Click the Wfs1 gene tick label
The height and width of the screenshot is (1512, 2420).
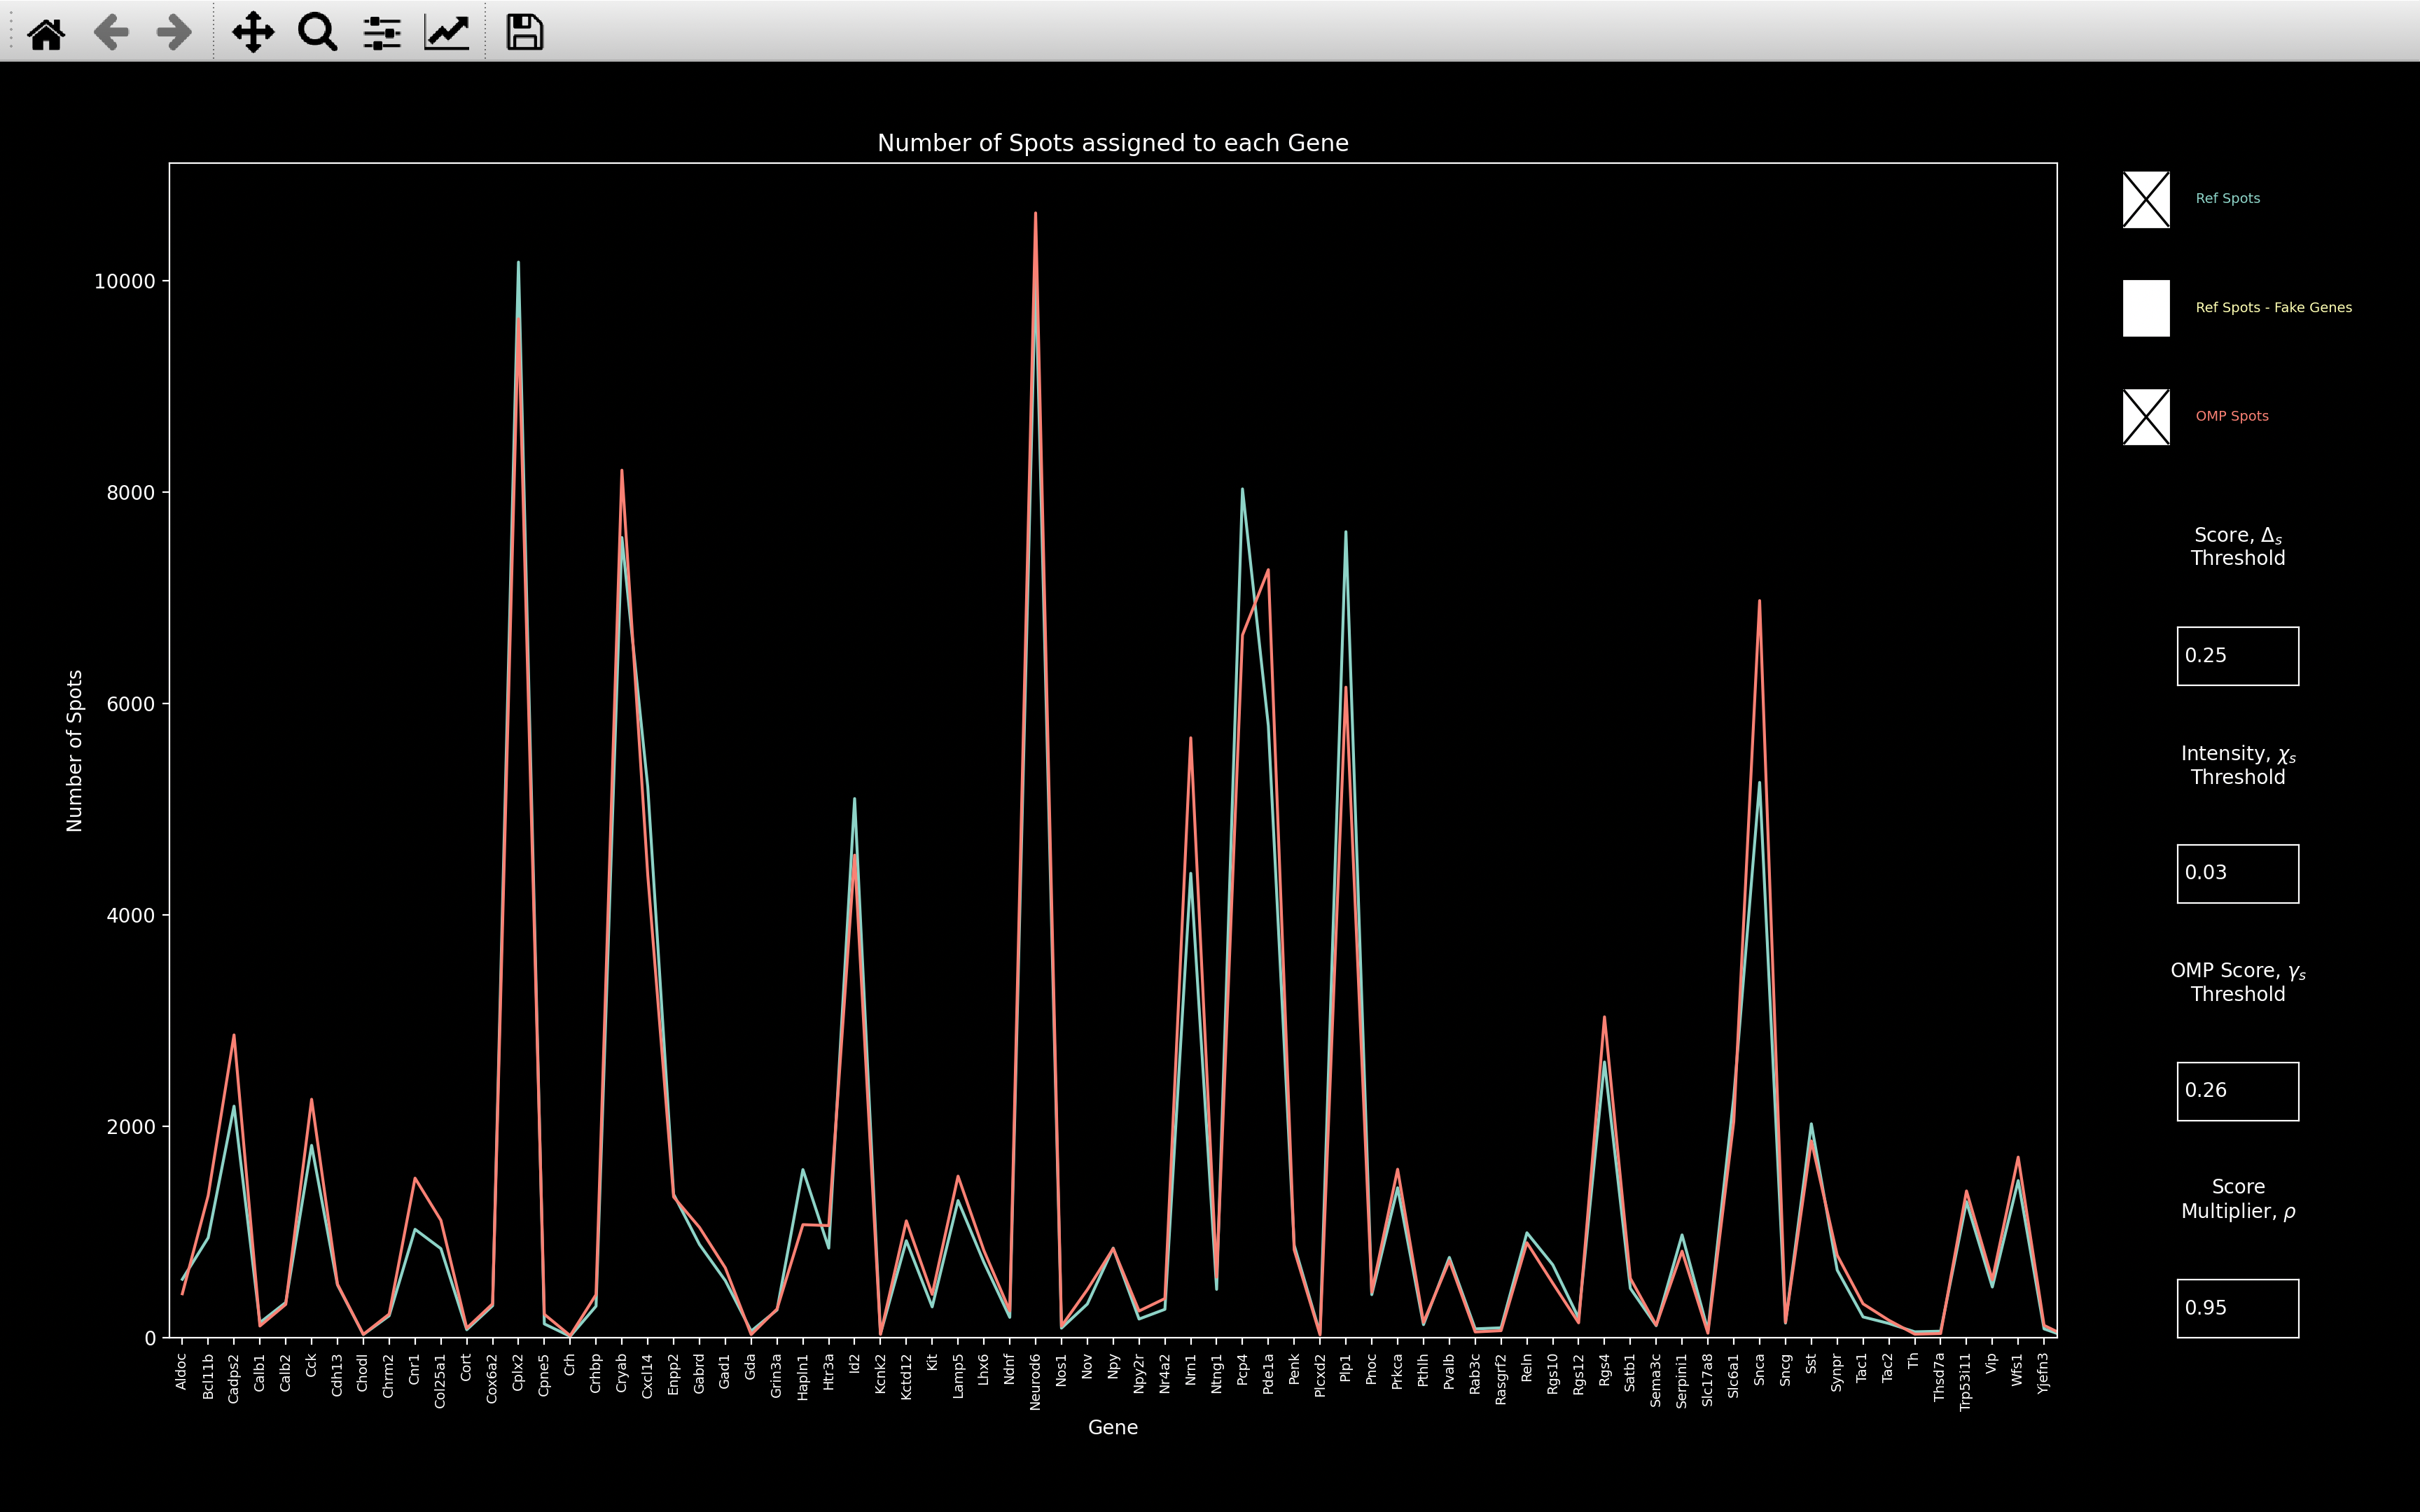tap(2017, 1370)
